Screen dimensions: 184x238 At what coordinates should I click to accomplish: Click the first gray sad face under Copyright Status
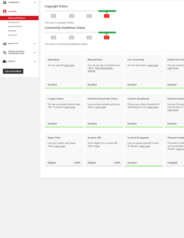(53, 16)
